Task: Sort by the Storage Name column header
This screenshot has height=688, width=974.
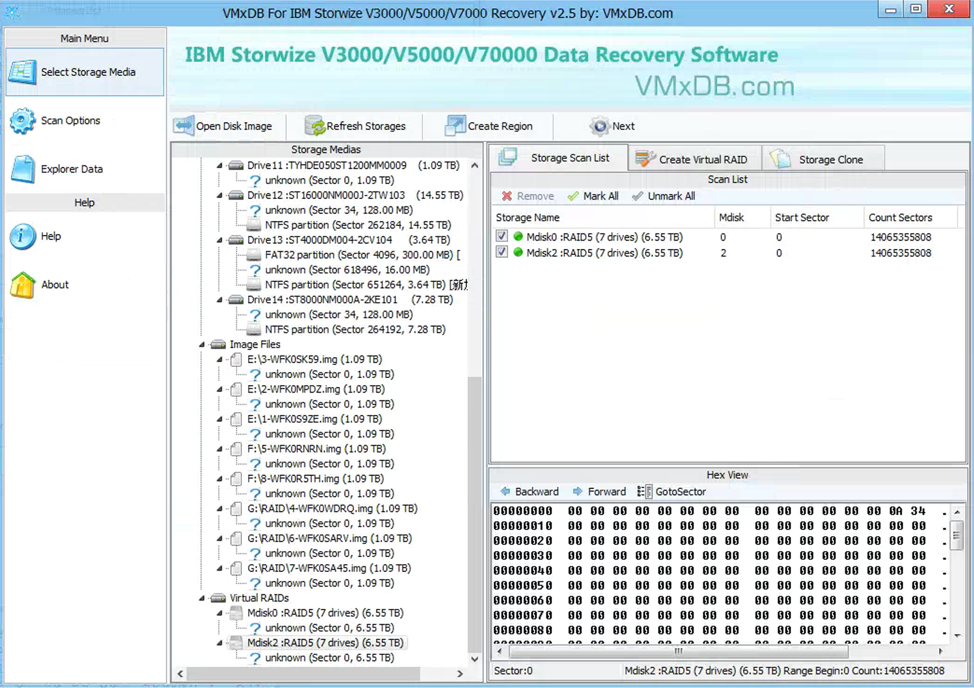Action: [x=603, y=218]
